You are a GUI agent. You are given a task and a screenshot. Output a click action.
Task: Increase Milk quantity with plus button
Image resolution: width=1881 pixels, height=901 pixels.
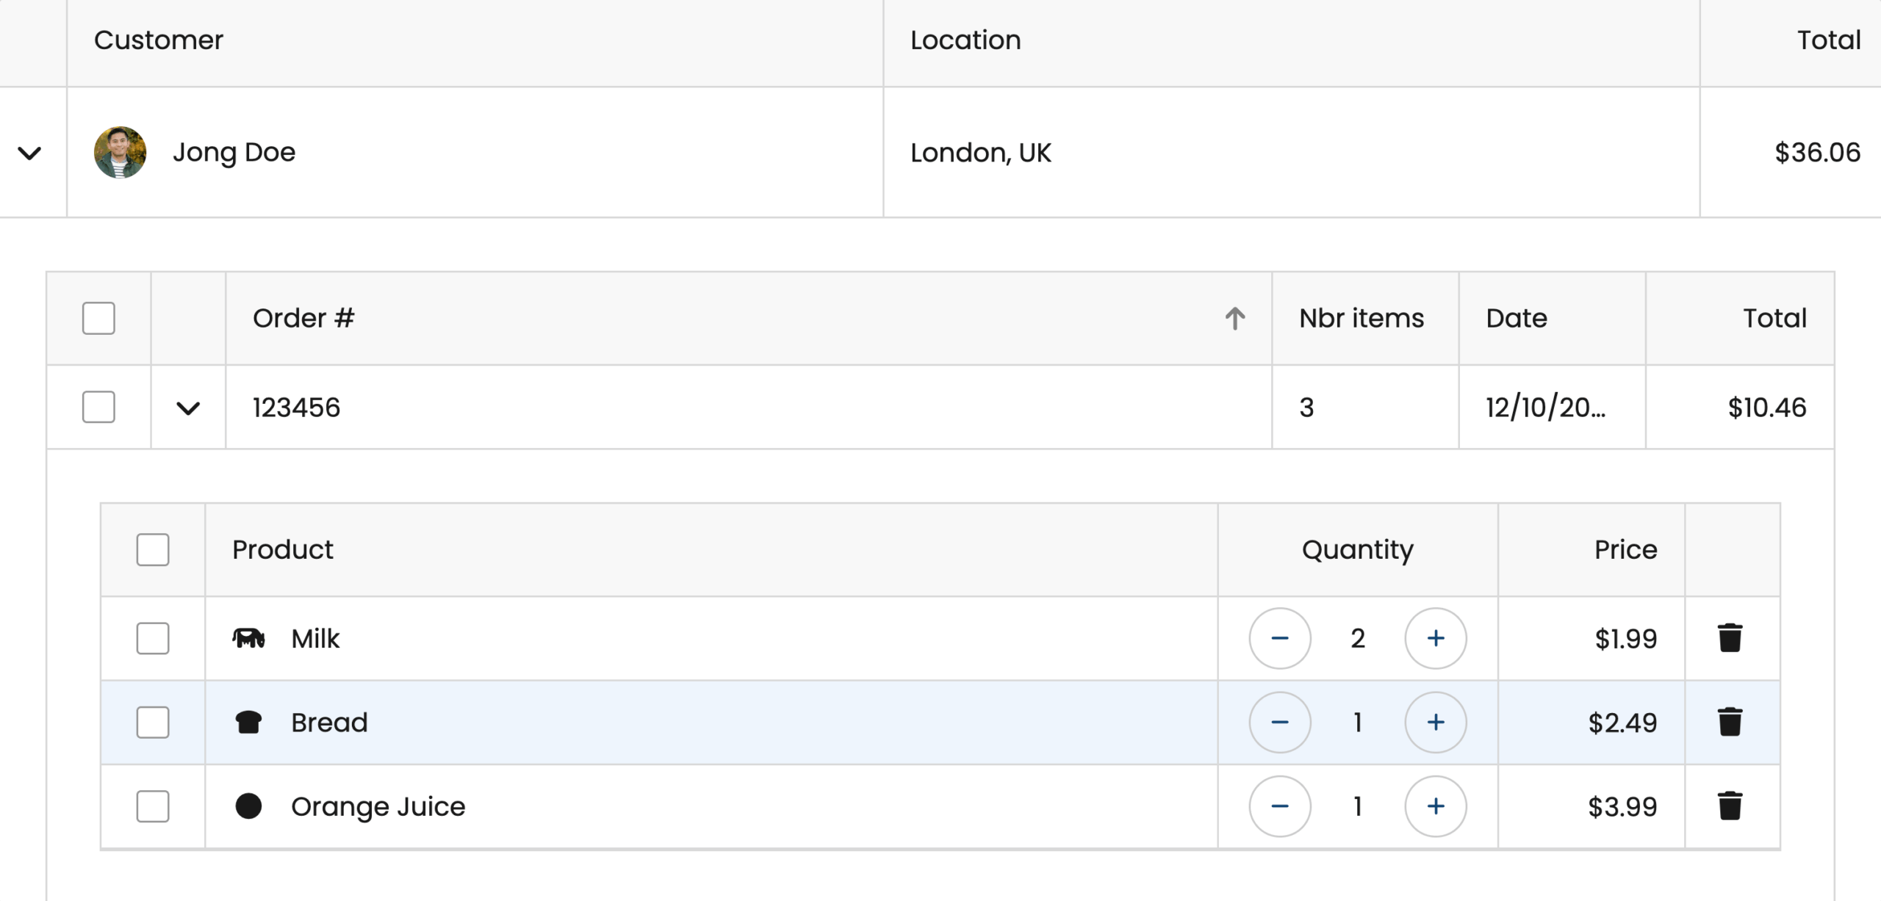[1435, 638]
